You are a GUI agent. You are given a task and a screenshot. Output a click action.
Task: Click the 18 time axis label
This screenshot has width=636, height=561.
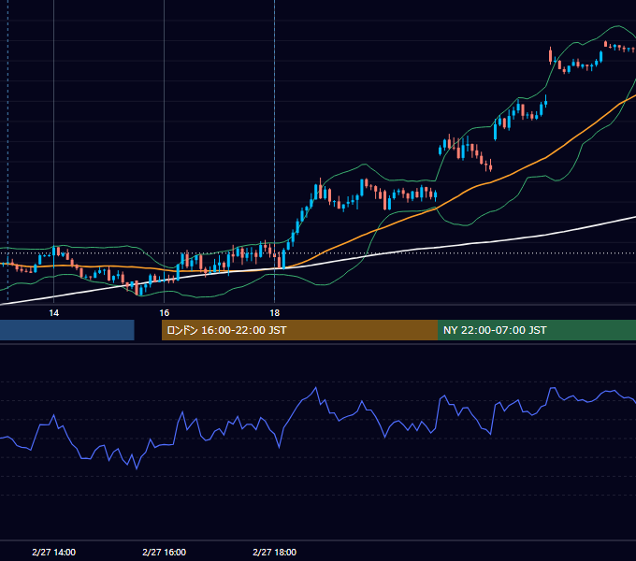[275, 313]
